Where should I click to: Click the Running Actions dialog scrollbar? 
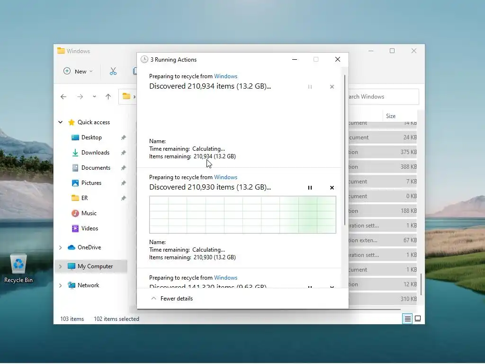click(345, 150)
